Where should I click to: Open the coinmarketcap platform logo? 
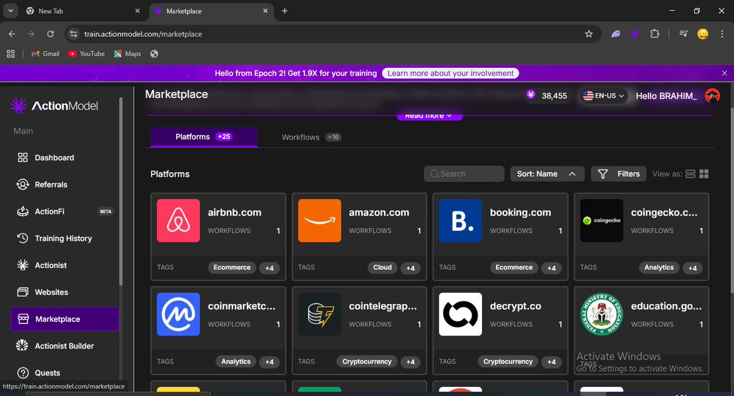[x=178, y=314]
